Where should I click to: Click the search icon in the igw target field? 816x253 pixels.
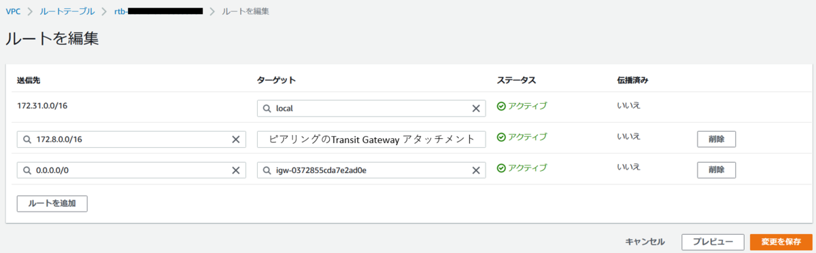pyautogui.click(x=267, y=170)
